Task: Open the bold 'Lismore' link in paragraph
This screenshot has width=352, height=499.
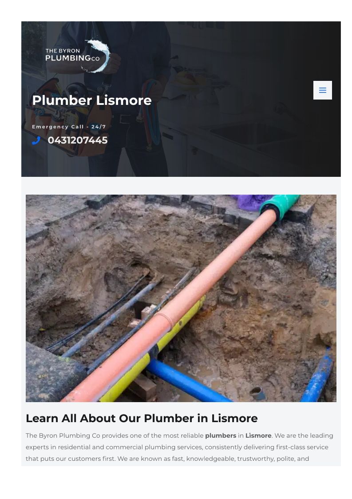Action: point(258,435)
